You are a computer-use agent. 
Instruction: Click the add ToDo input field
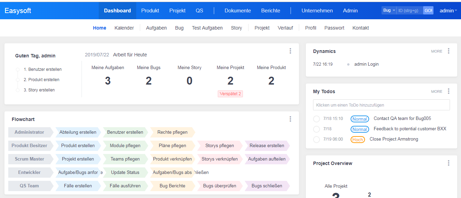(x=381, y=105)
